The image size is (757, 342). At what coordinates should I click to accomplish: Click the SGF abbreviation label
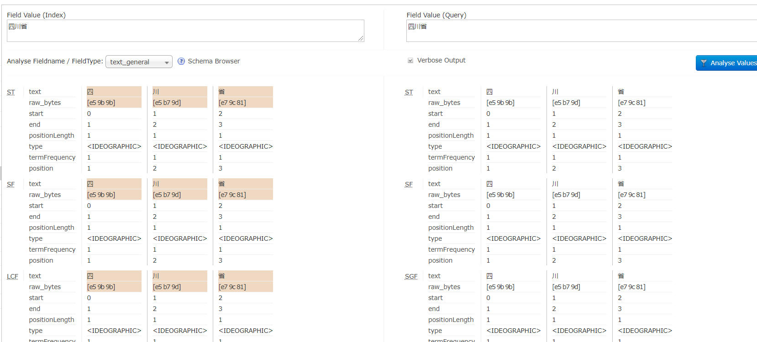pos(411,276)
